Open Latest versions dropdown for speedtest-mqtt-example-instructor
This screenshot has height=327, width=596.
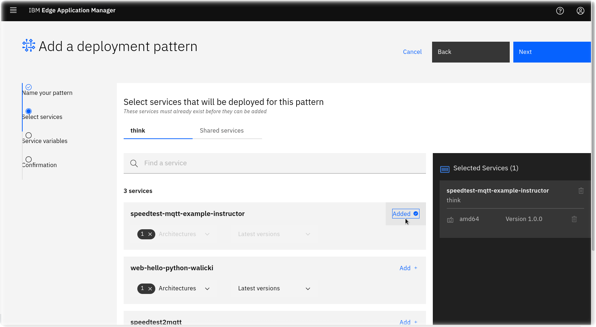[x=274, y=234]
